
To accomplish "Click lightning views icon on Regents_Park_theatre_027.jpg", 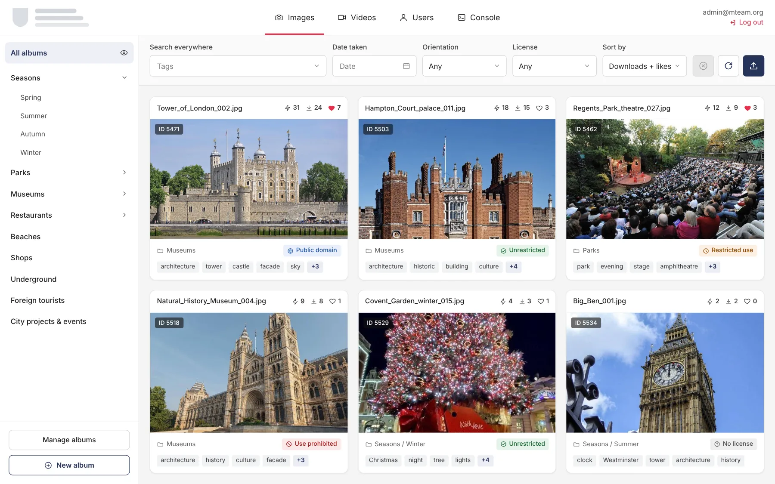I will point(707,108).
